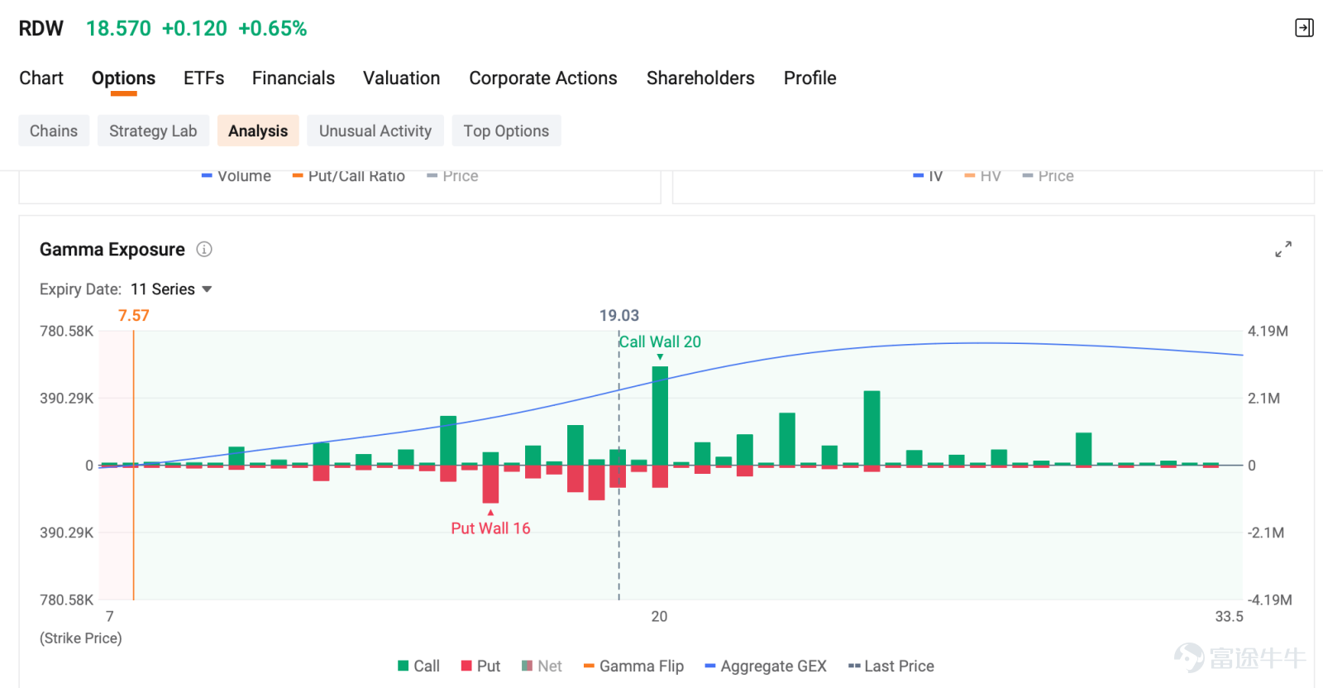Open the Financials tab
Viewport: 1323px width, 688px height.
[x=294, y=79]
